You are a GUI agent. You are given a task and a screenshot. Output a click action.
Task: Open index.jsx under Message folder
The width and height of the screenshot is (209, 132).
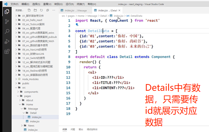[35, 121]
